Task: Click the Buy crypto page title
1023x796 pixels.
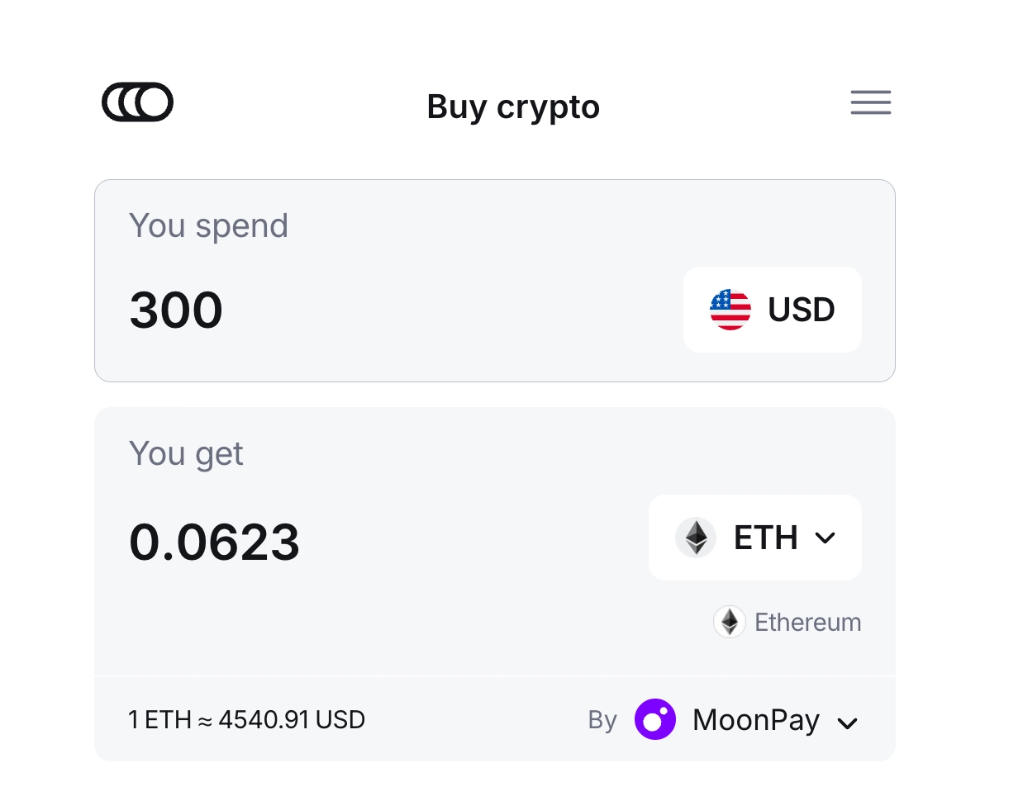Action: click(512, 107)
